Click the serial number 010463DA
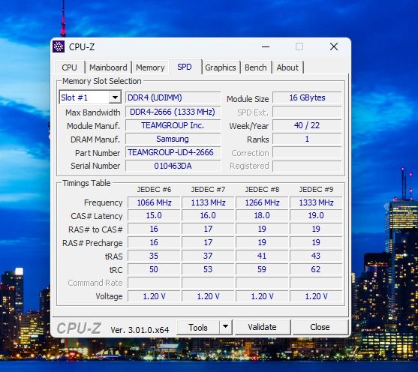 tap(173, 166)
